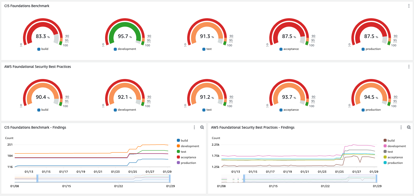Click the production legend swatch under the 87.5% CIS gauge
The height and width of the screenshot is (196, 414).
[363, 49]
